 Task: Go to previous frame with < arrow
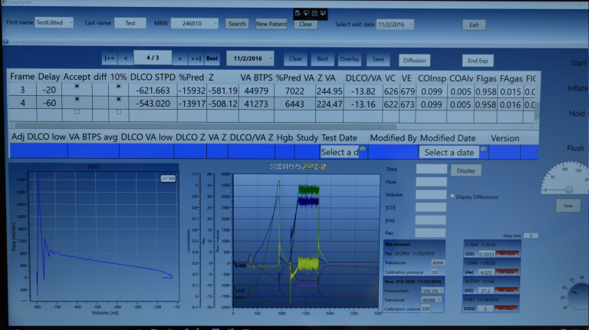click(x=126, y=58)
